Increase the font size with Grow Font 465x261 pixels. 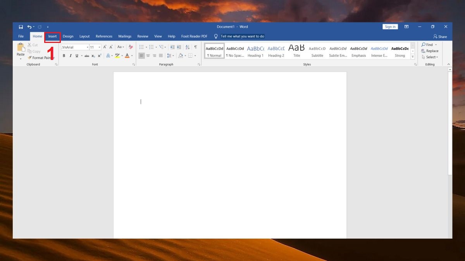pos(105,47)
